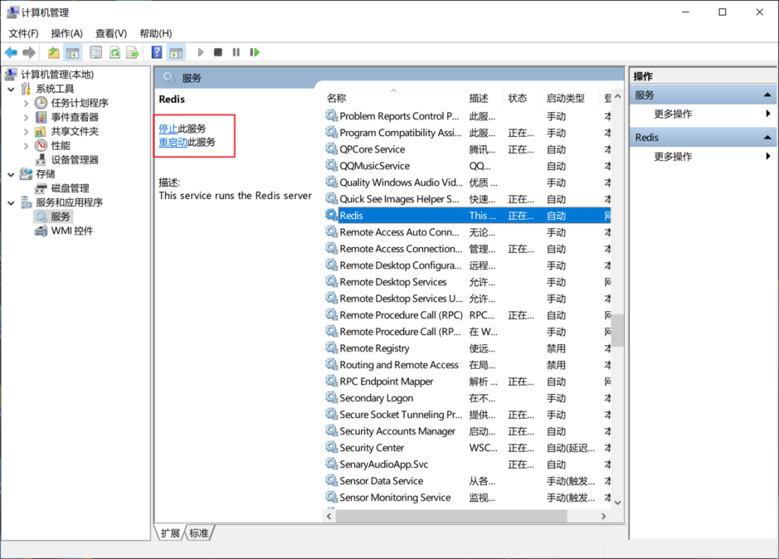Click the WMI 控件 icon in tree
This screenshot has width=779, height=559.
point(40,231)
